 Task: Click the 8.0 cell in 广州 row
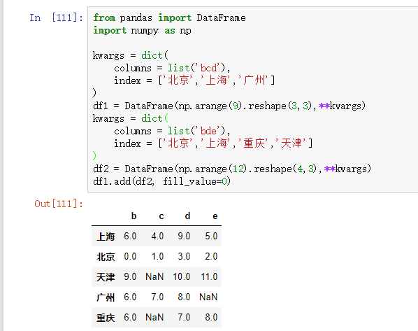coord(184,297)
